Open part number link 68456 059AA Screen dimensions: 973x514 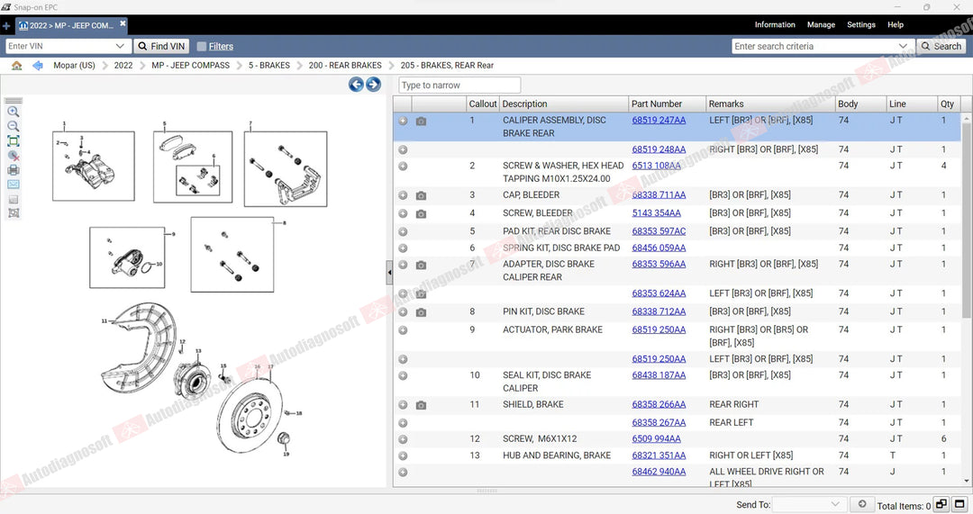[659, 248]
